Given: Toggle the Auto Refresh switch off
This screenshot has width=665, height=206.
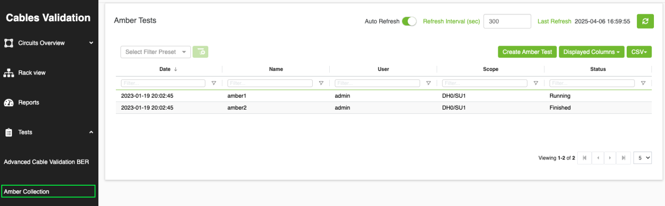Looking at the screenshot, I should [x=409, y=21].
